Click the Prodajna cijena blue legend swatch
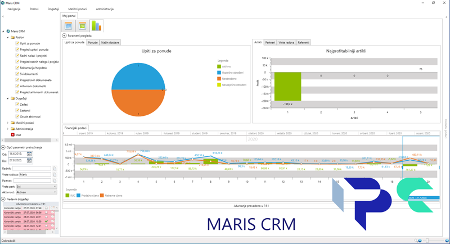450x244 pixels. 79,196
